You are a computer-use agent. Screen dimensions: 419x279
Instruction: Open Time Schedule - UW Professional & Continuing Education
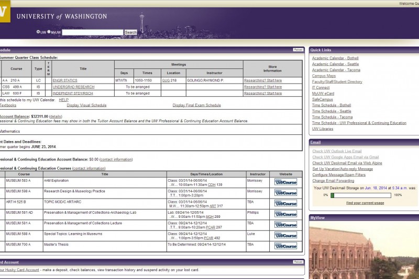[x=359, y=123]
